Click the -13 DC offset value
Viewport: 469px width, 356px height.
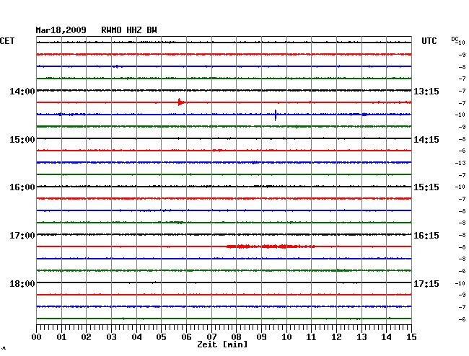pyautogui.click(x=460, y=163)
